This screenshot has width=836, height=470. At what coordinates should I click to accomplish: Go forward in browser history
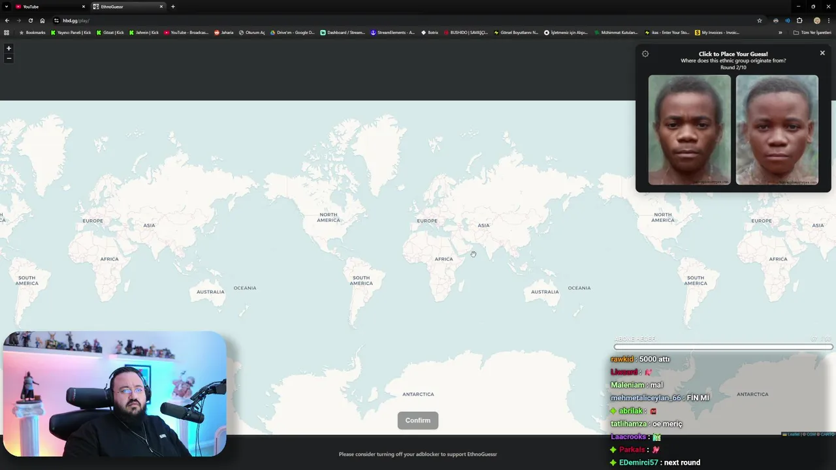pyautogui.click(x=18, y=20)
